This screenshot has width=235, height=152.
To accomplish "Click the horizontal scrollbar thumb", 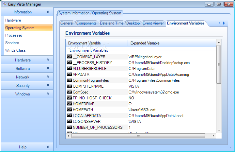I will pos(138,136).
